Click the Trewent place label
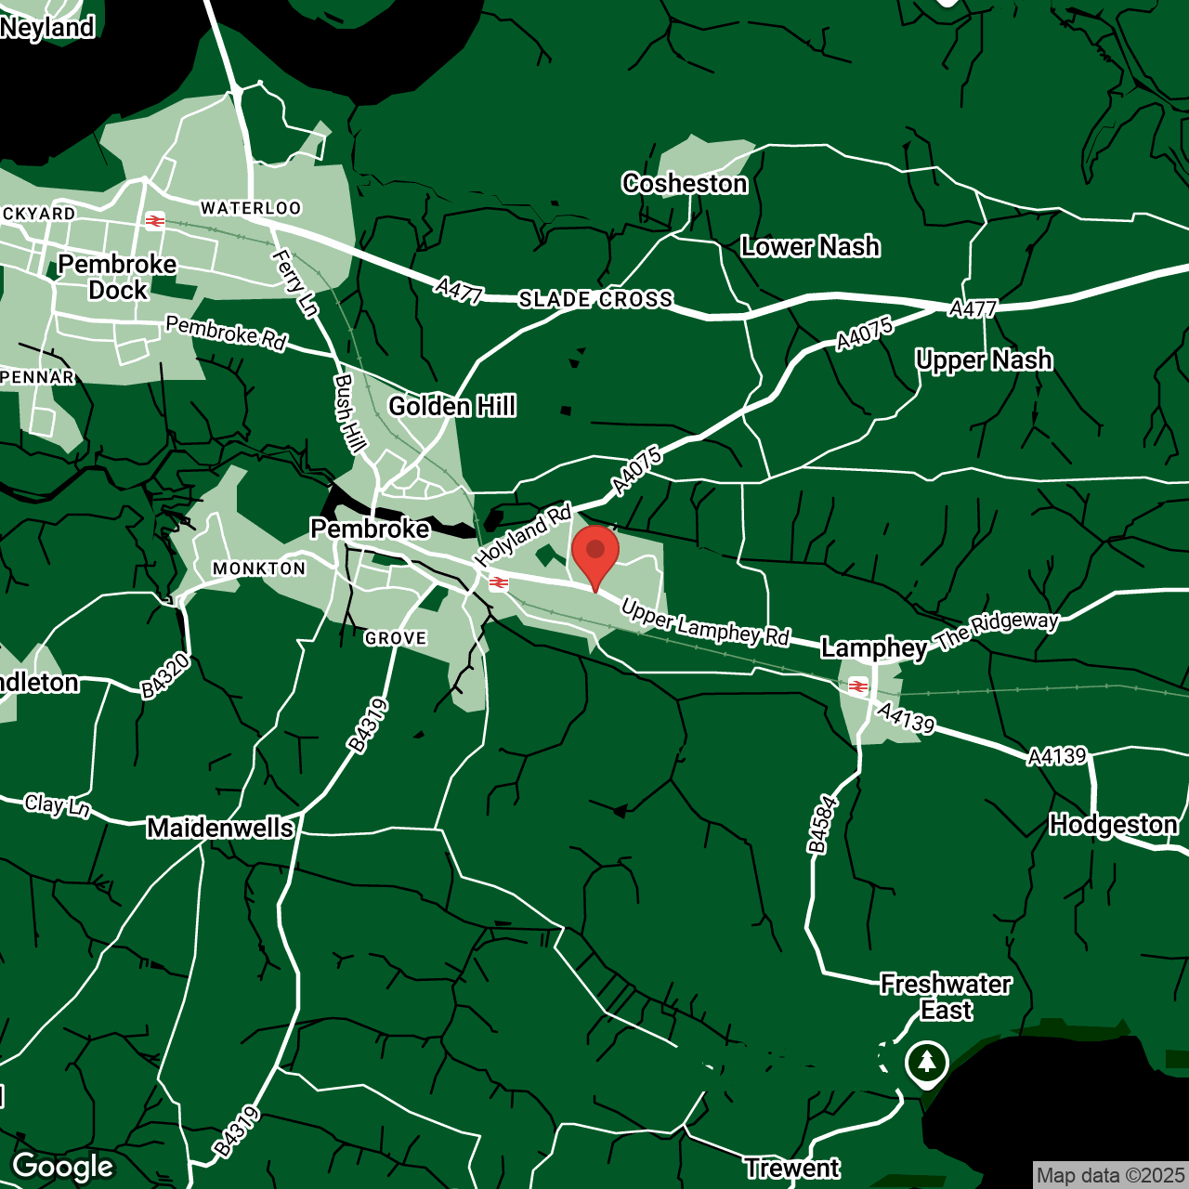The width and height of the screenshot is (1189, 1189). [x=792, y=1168]
